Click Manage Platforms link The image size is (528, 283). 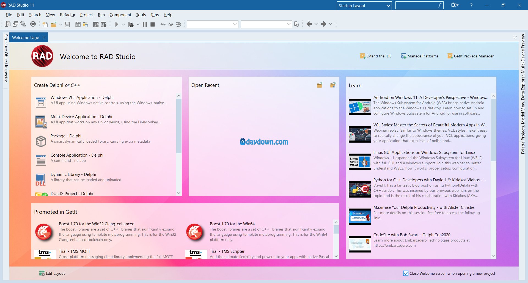(420, 56)
